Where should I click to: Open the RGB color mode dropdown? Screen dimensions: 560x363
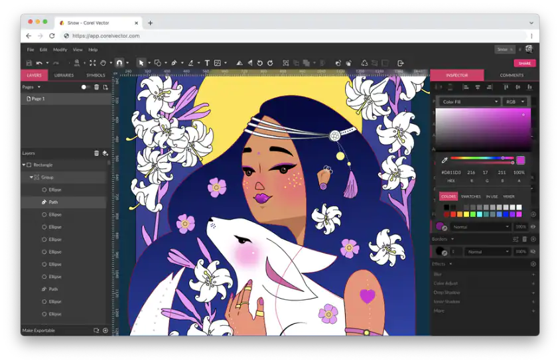tap(515, 102)
